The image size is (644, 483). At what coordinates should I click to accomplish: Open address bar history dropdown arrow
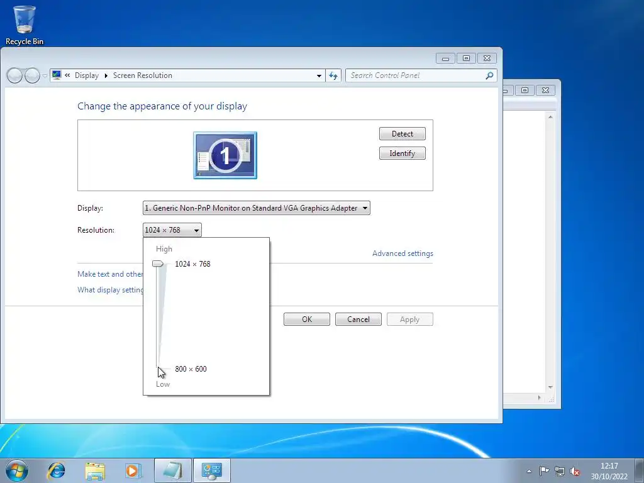pos(319,76)
